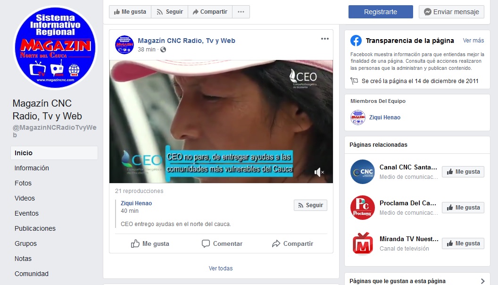Viewport: 498px width, 285px height.
Task: Click the thumbs-up icon on top bar Me gusta
Action: click(117, 12)
